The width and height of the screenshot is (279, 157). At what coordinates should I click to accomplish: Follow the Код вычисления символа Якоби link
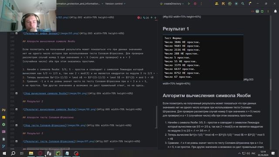pos(45,93)
